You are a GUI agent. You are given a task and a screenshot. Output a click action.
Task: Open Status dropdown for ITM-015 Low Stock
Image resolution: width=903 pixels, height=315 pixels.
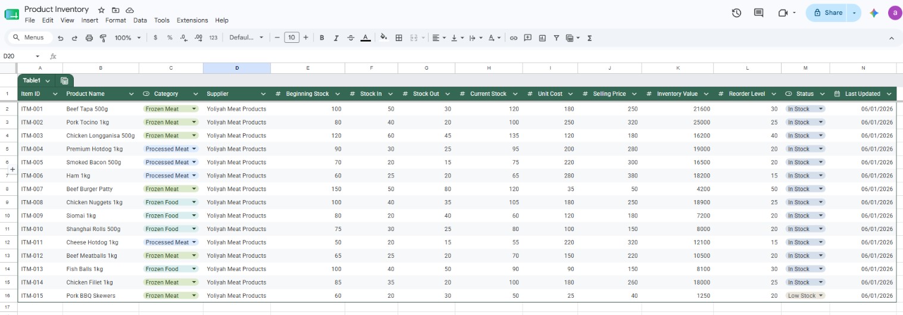coord(820,295)
